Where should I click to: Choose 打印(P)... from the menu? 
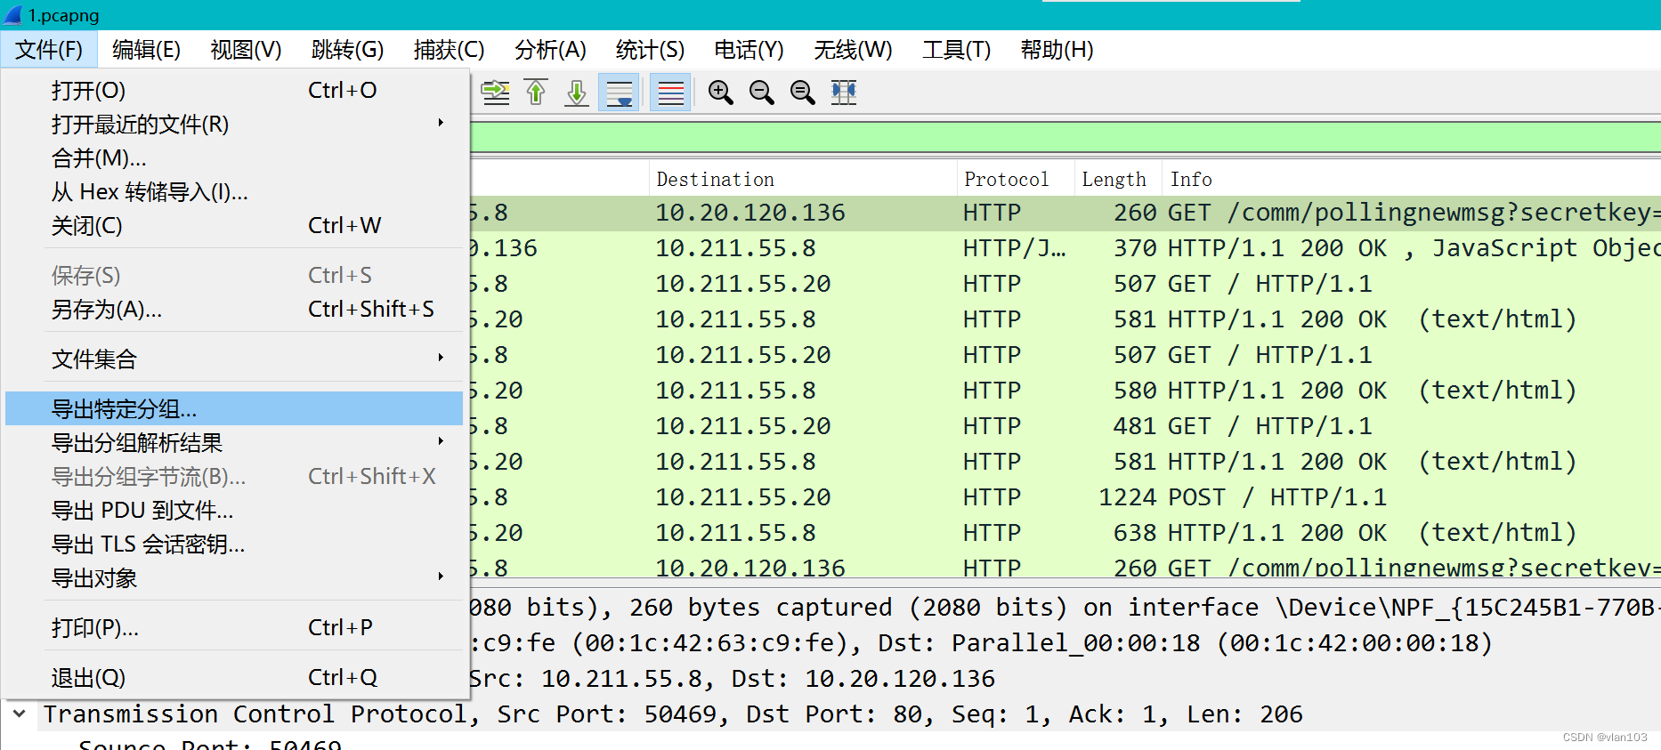point(234,628)
